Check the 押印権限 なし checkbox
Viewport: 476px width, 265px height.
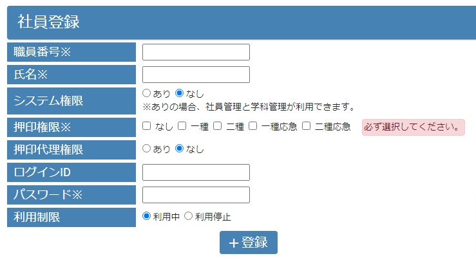(147, 126)
